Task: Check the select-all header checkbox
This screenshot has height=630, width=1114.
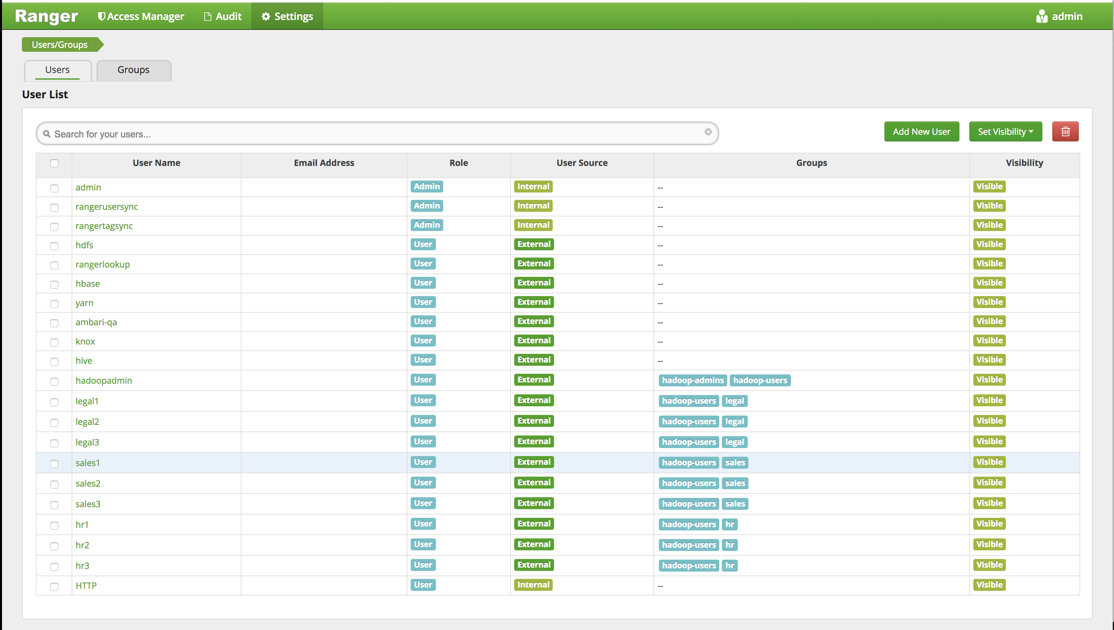Action: coord(54,163)
